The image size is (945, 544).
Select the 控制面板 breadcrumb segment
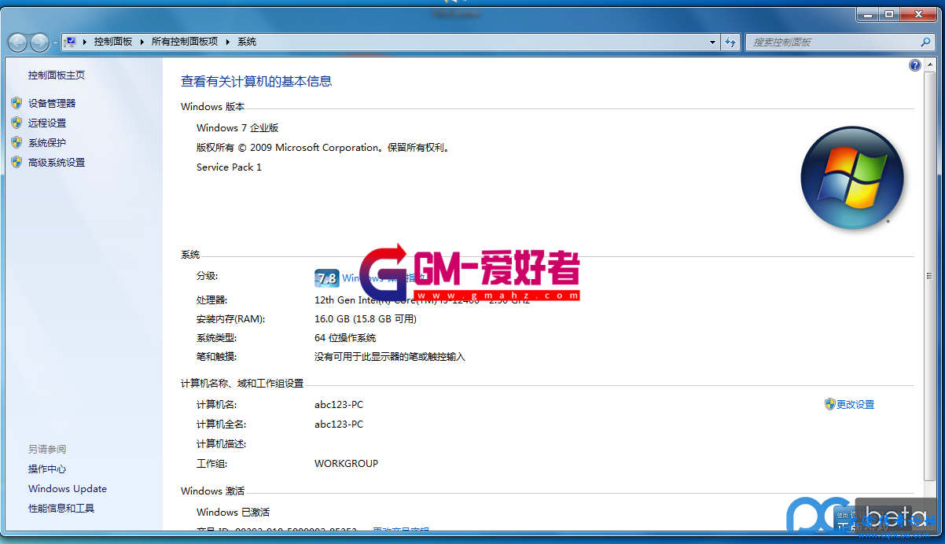tap(113, 42)
